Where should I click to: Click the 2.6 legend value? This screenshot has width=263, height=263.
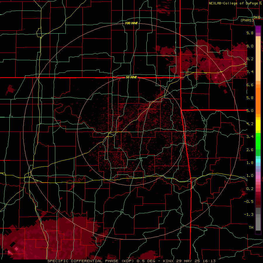point(250,150)
